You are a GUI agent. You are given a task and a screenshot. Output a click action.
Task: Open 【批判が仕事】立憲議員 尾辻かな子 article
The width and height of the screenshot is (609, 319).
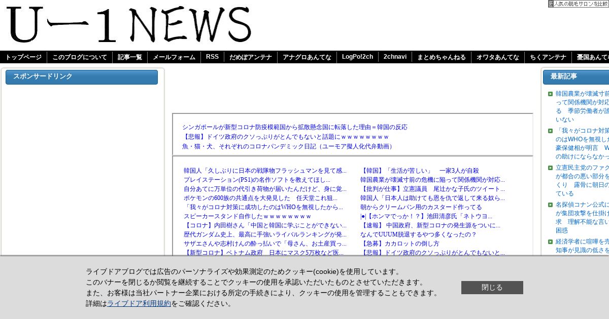click(x=432, y=189)
